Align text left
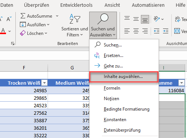This screenshot has height=138, width=187. coord(127,31)
